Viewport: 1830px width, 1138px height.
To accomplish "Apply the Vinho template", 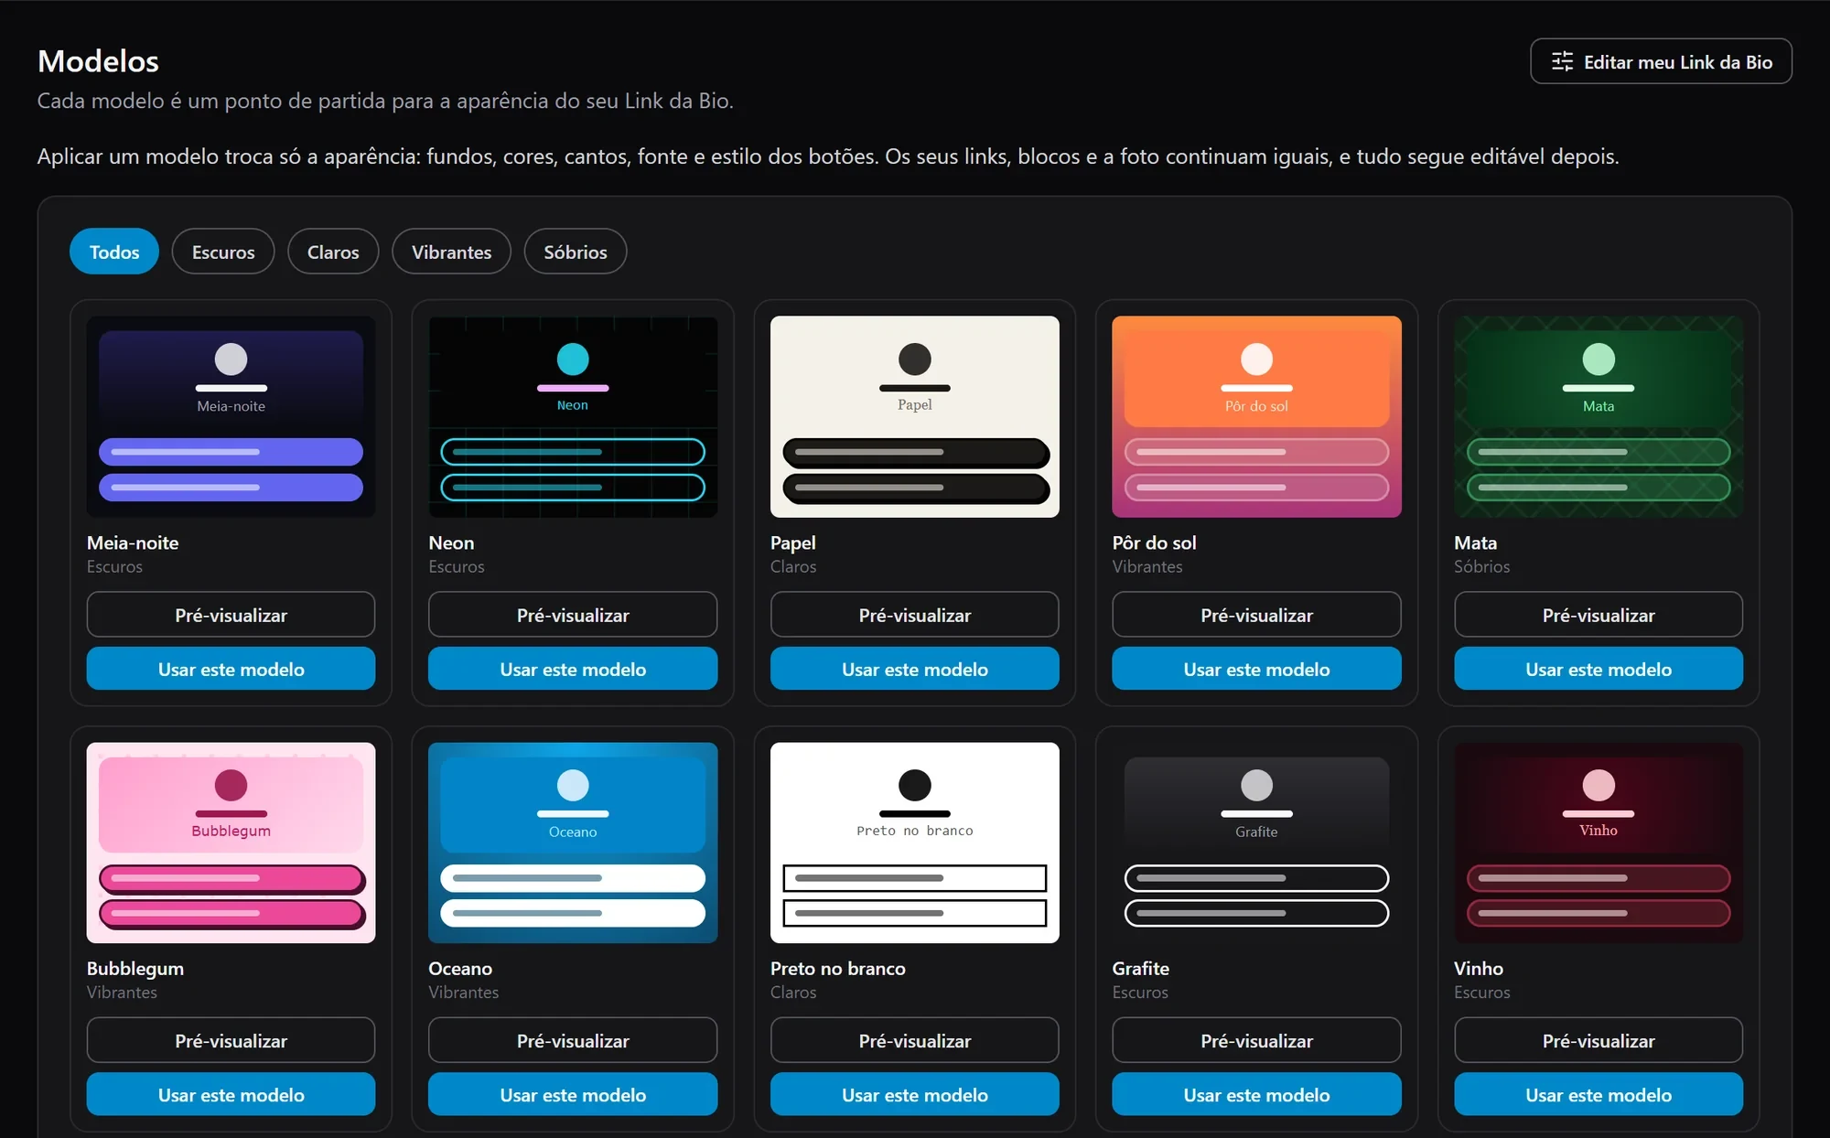I will [1599, 1094].
